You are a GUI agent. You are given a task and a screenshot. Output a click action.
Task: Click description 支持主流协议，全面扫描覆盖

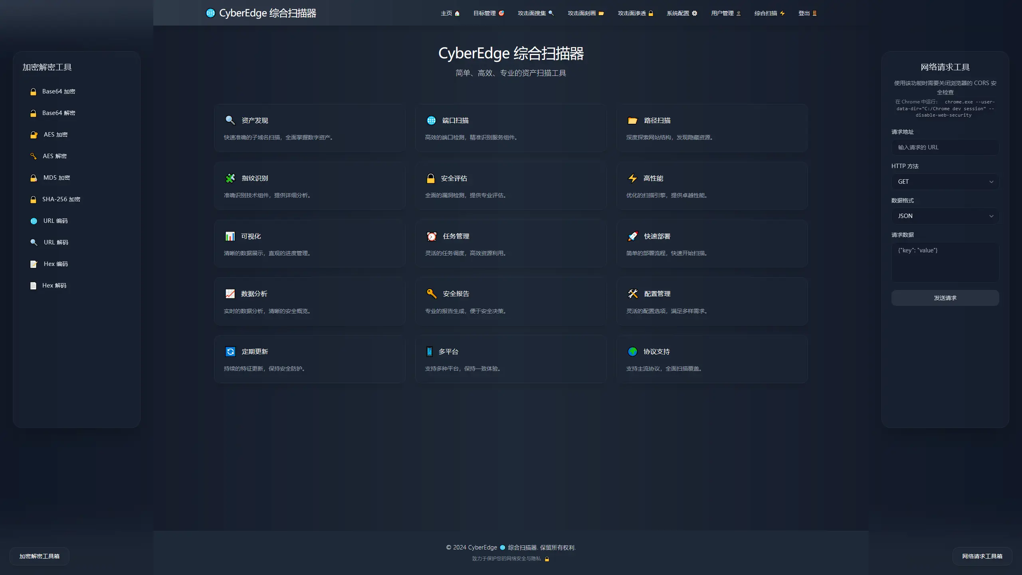[665, 369]
